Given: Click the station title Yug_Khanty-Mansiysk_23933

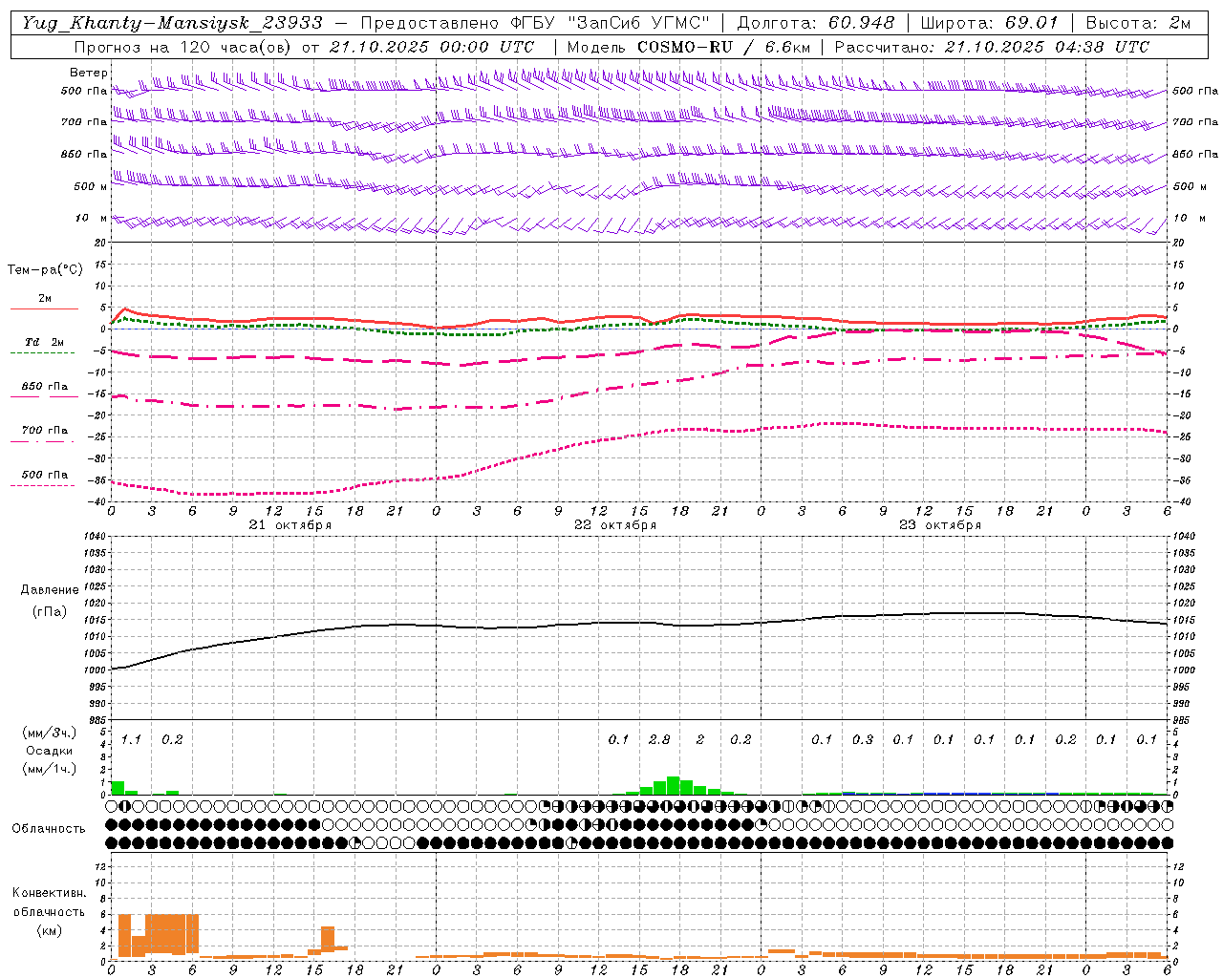Looking at the screenshot, I should 172,23.
